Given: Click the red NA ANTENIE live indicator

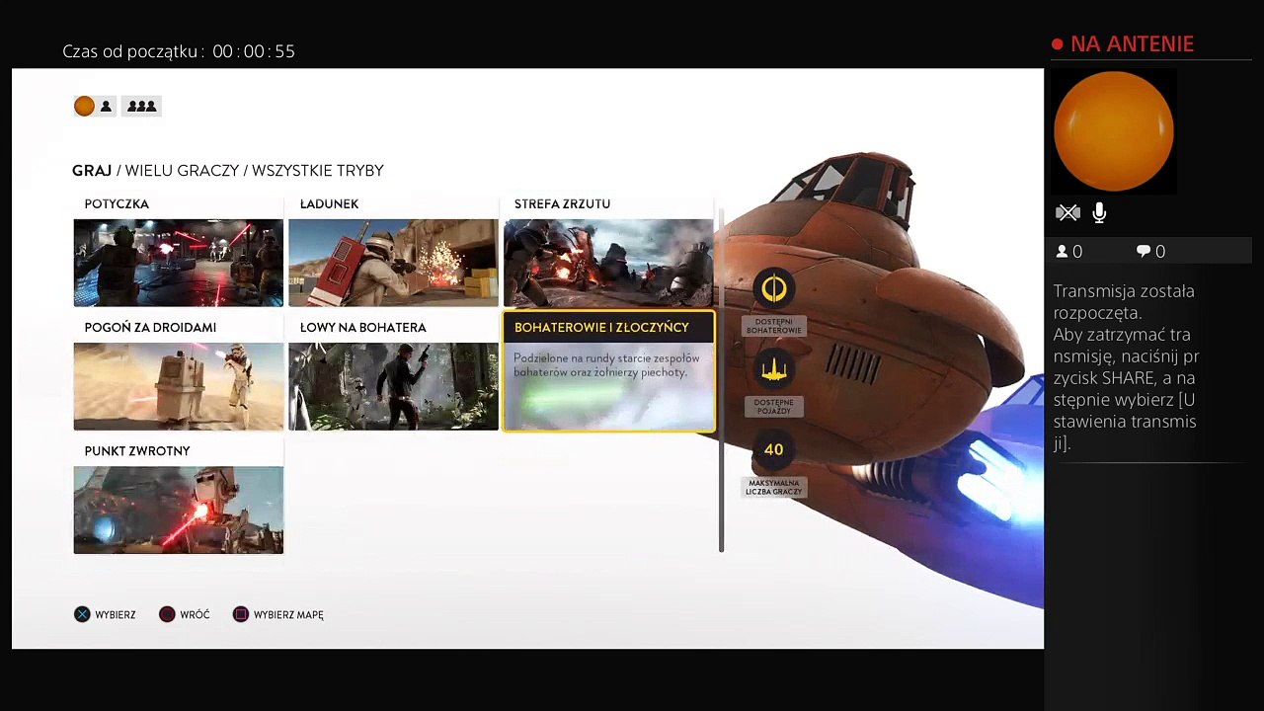Looking at the screenshot, I should coord(1123,43).
